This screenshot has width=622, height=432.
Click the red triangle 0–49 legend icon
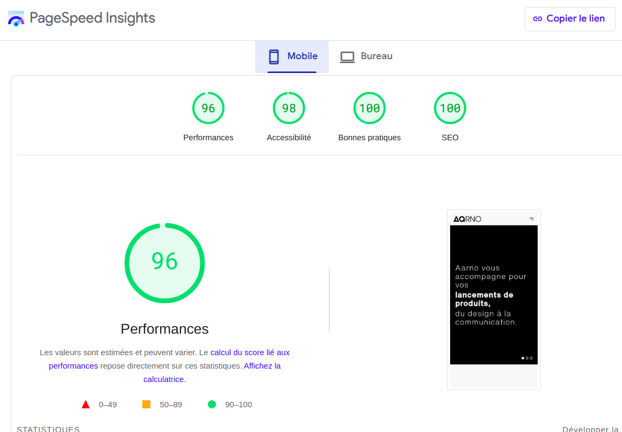tap(85, 405)
